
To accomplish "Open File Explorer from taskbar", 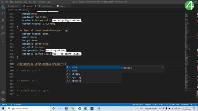I will tap(73, 108).
